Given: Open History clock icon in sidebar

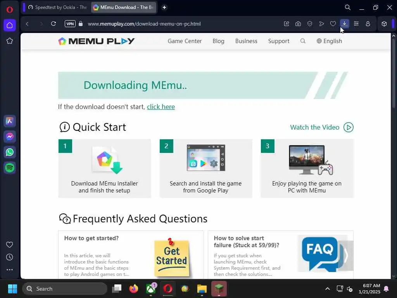Looking at the screenshot, I should (x=10, y=257).
